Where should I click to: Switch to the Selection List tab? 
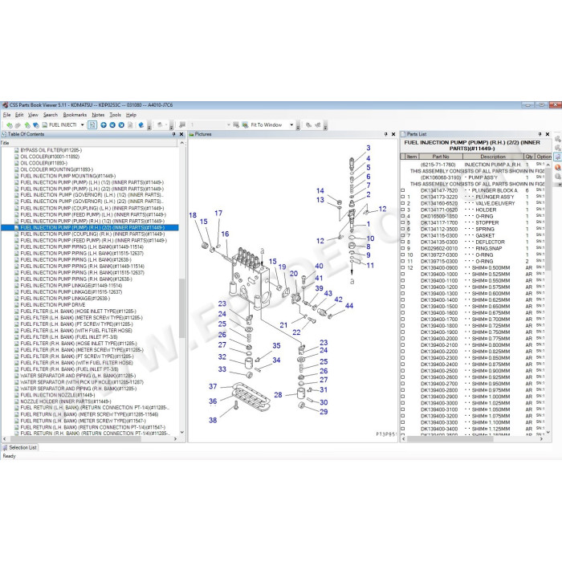[20, 448]
